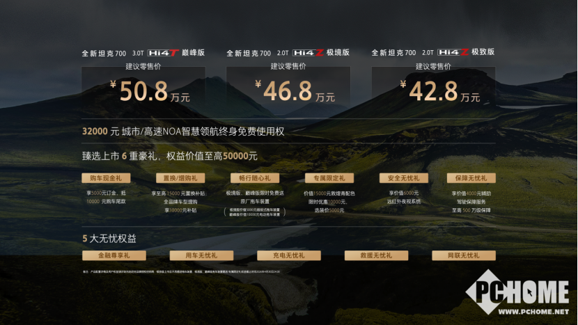This screenshot has height=325, width=578.
Task: Click the Hi4-Z logo beside 极致版
Action: [x=455, y=53]
